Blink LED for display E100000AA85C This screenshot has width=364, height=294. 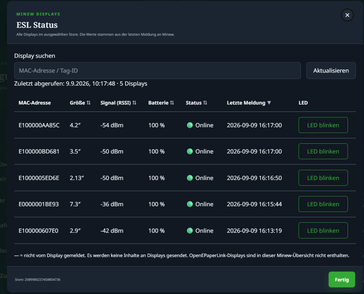click(x=323, y=125)
